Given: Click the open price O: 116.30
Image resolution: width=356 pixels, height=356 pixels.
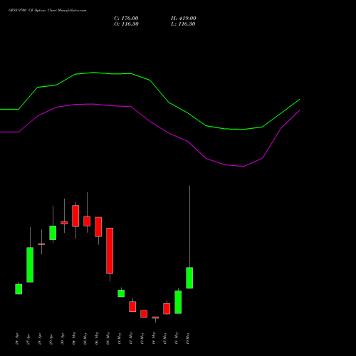Looking at the screenshot, I should tap(126, 24).
